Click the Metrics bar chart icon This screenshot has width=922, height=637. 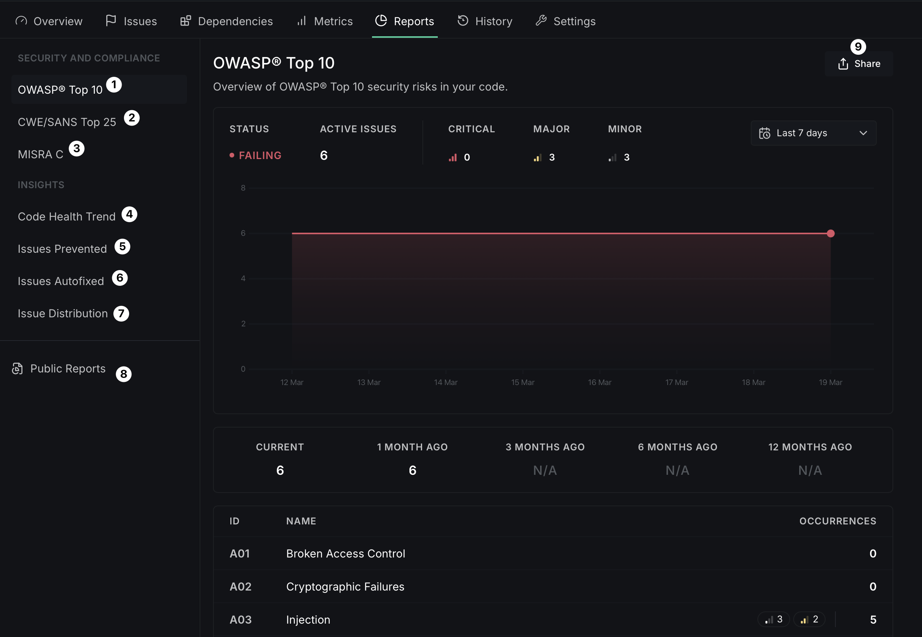pyautogui.click(x=302, y=21)
